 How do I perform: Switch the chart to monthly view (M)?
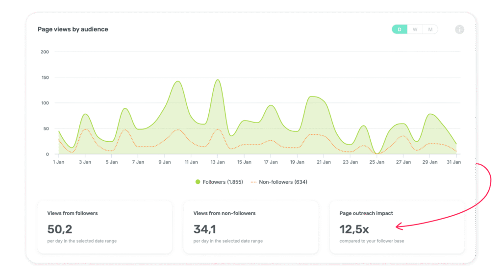coord(430,29)
